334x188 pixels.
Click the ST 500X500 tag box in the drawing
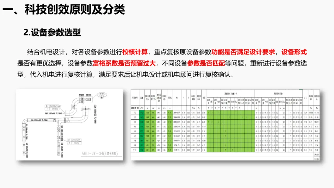pos(74,141)
